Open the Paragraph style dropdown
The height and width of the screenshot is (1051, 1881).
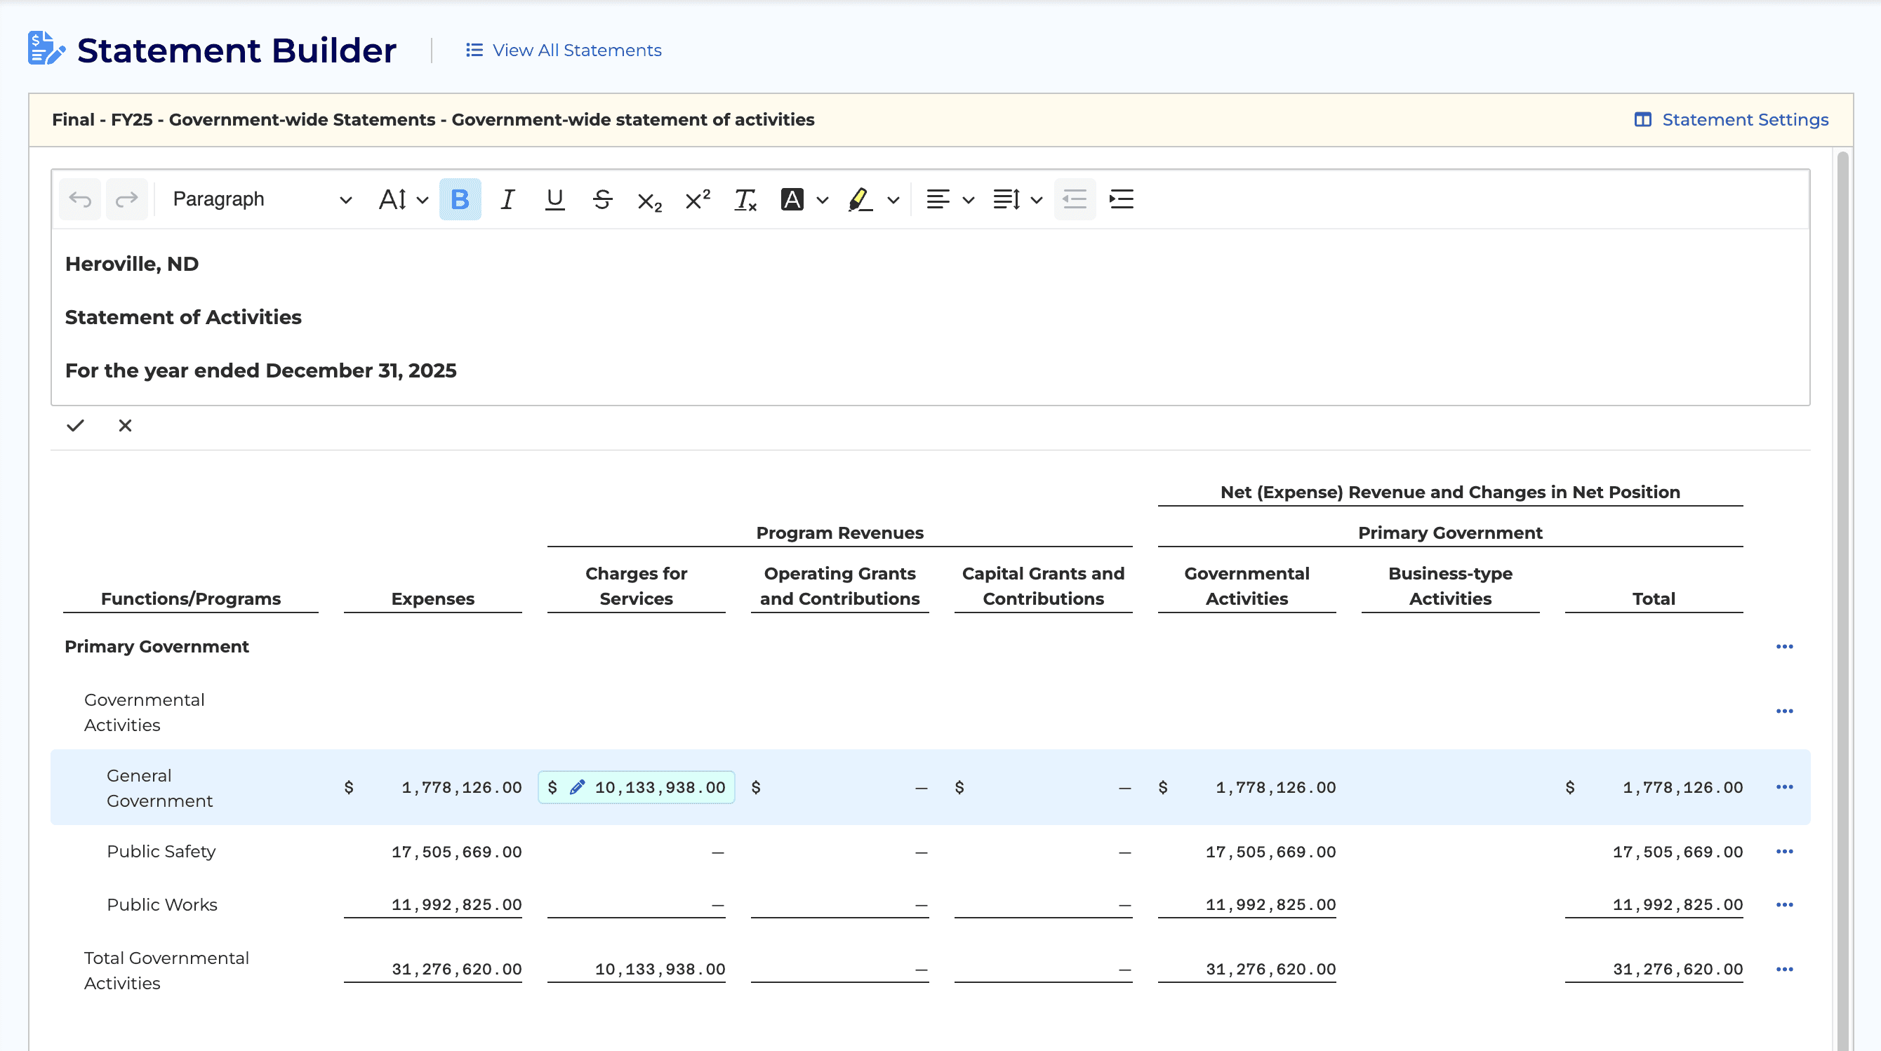(x=259, y=199)
